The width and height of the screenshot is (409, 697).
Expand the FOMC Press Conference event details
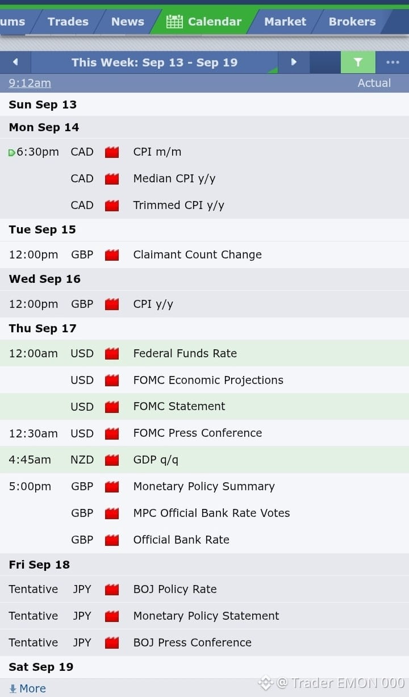click(x=204, y=433)
